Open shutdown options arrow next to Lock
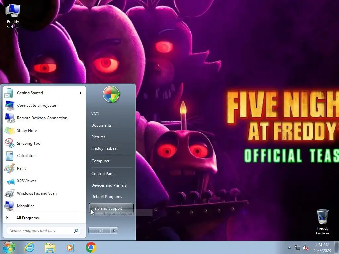Viewport: 339px width, 254px height. [x=114, y=231]
